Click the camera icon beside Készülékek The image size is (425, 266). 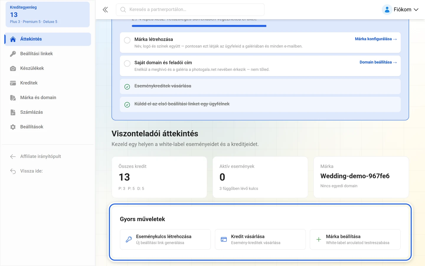13,69
